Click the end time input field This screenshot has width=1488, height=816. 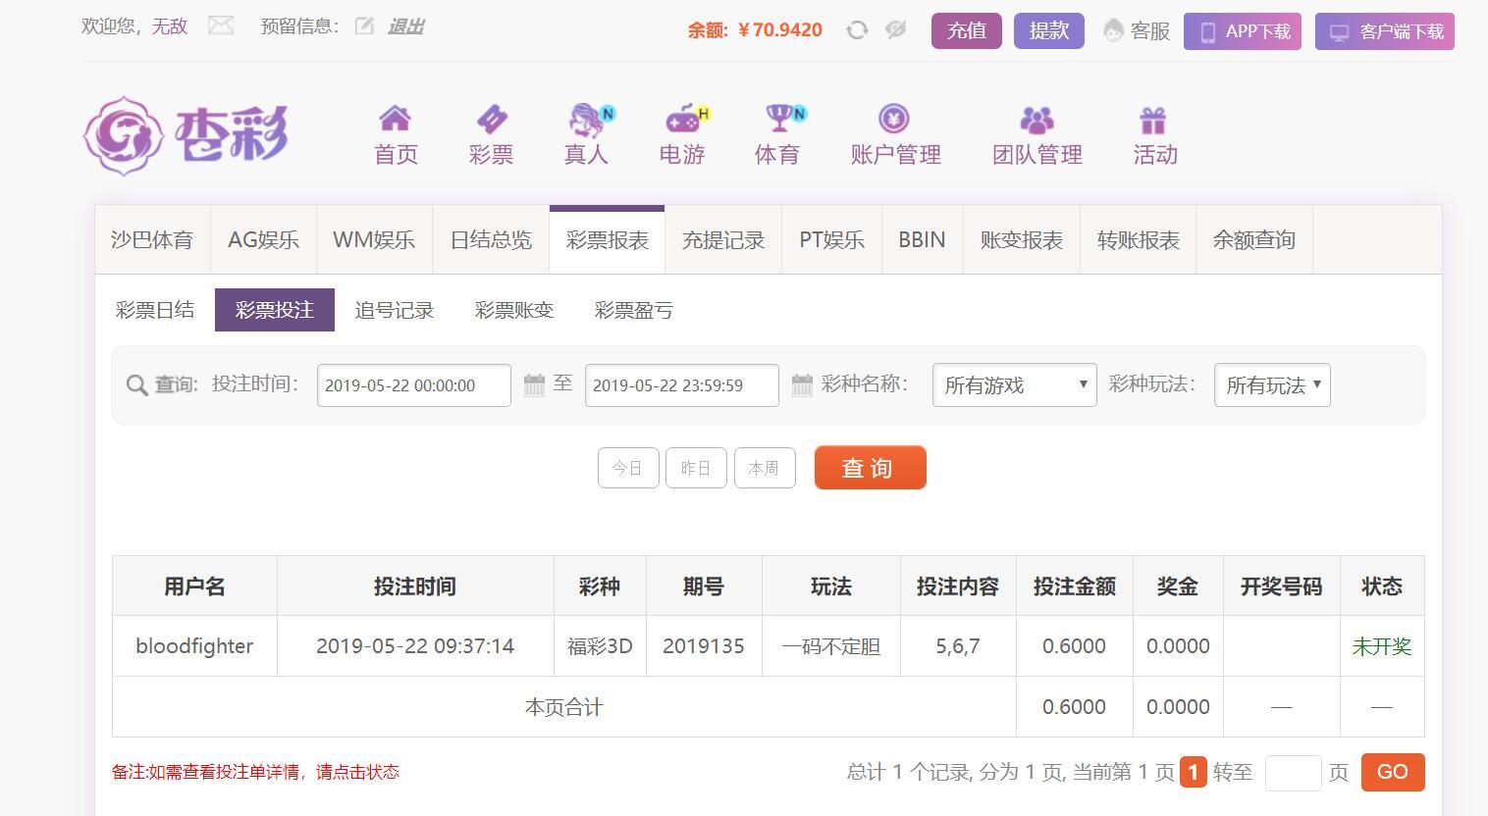pos(682,385)
